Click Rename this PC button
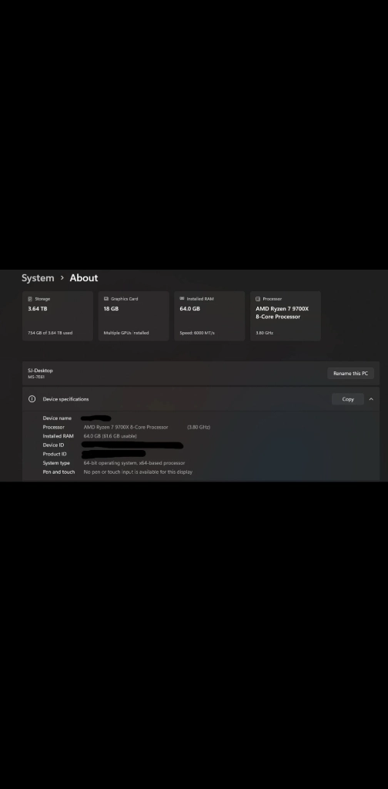Viewport: 388px width, 789px height. [x=350, y=374]
